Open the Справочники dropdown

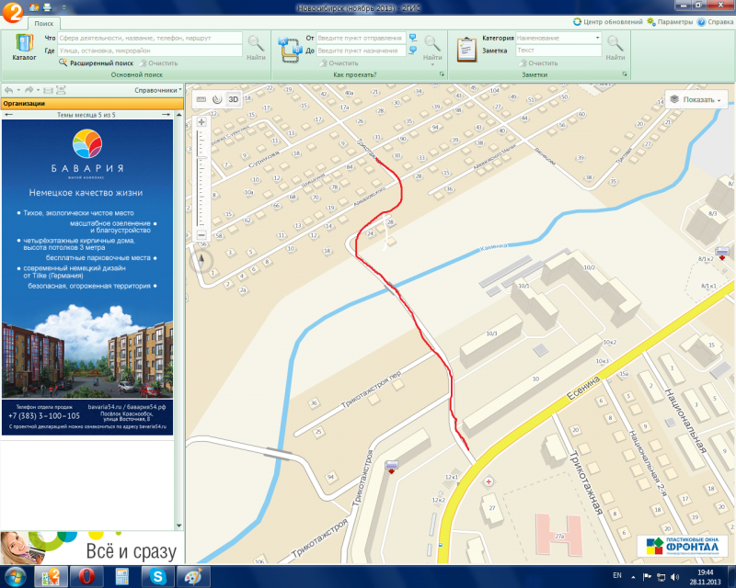pos(156,90)
